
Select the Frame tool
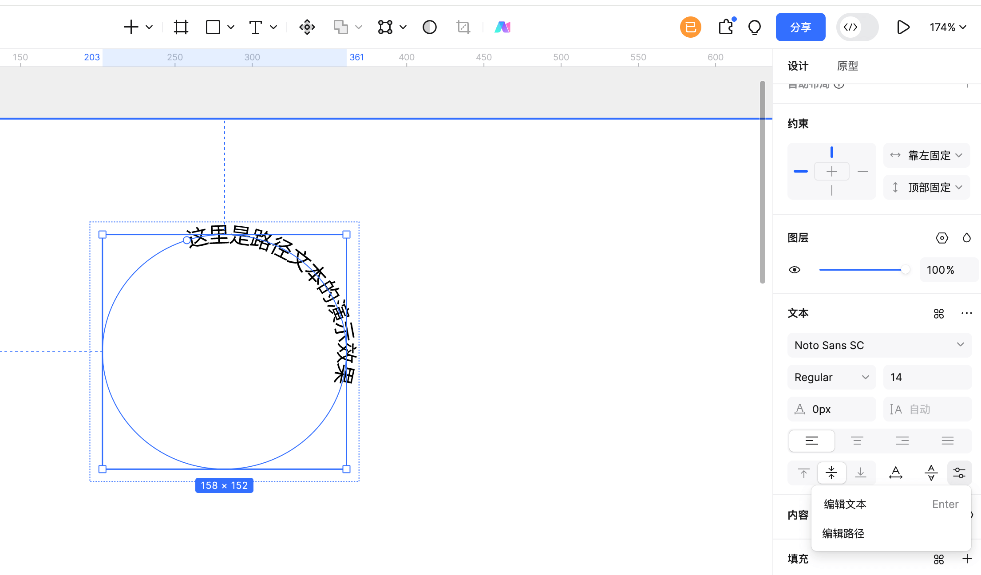[181, 27]
